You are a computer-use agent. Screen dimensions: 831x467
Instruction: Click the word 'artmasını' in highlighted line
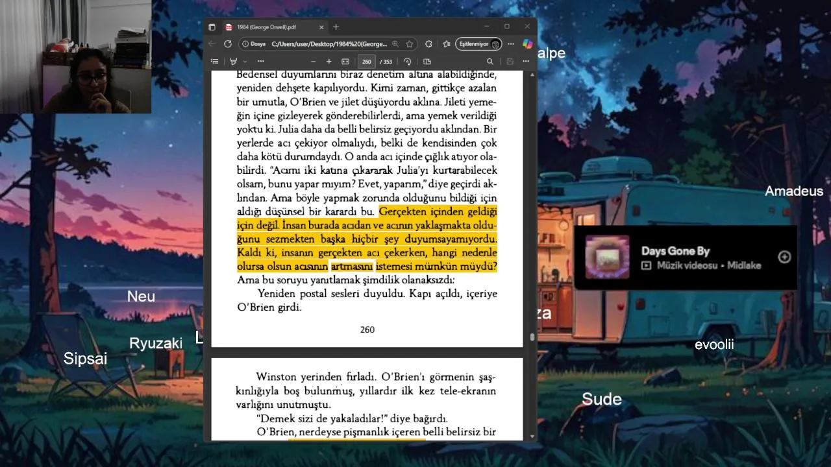coord(352,266)
